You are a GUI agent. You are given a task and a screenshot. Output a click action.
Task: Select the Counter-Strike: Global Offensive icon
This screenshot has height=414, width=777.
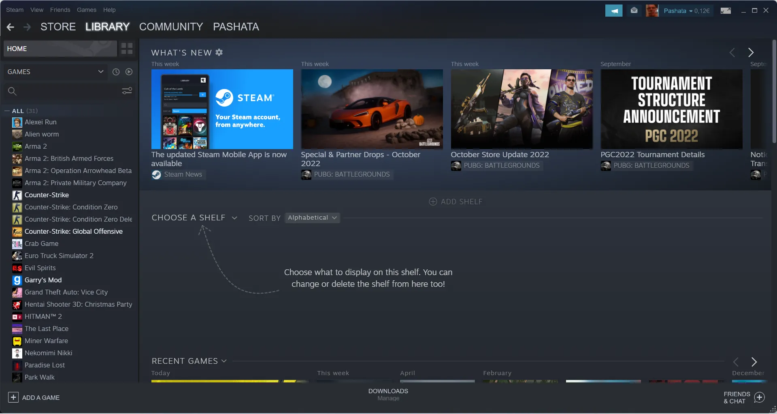17,232
